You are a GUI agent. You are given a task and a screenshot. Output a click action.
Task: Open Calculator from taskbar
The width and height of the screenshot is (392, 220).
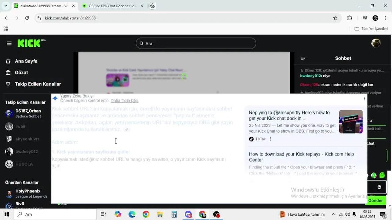click(174, 214)
